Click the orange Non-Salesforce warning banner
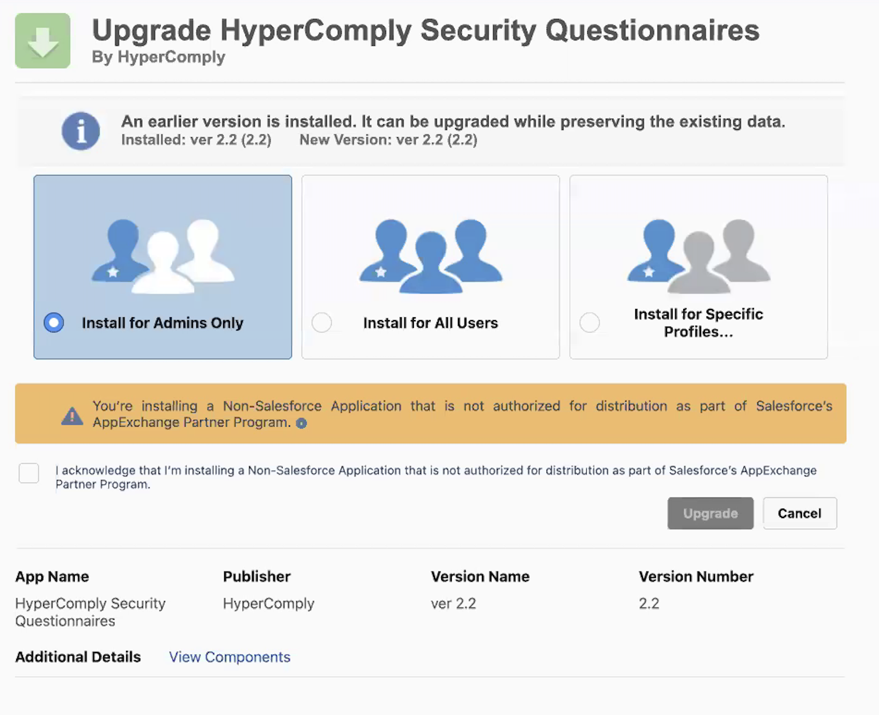879x715 pixels. 431,413
